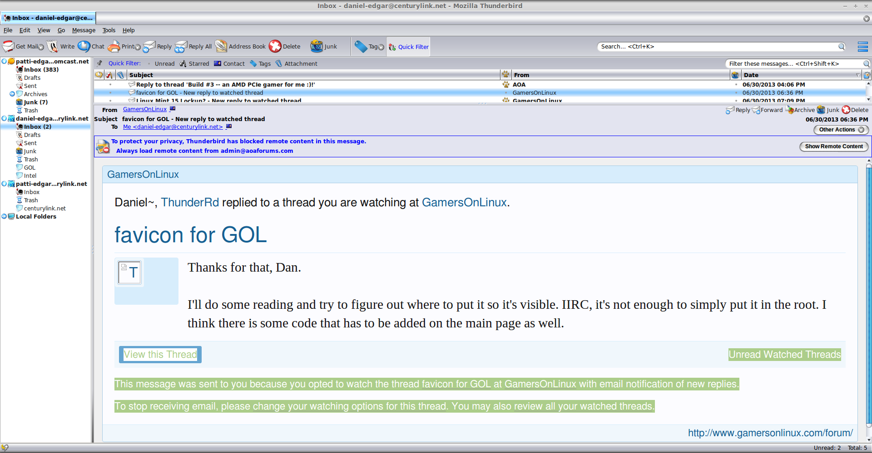Pin the quick filter with pushpin
872x453 pixels.
point(99,63)
